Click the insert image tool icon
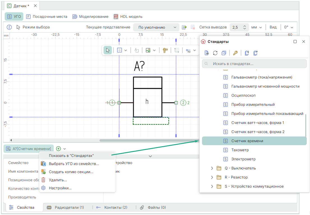Viewport: 310px width, 215px height. click(148, 51)
